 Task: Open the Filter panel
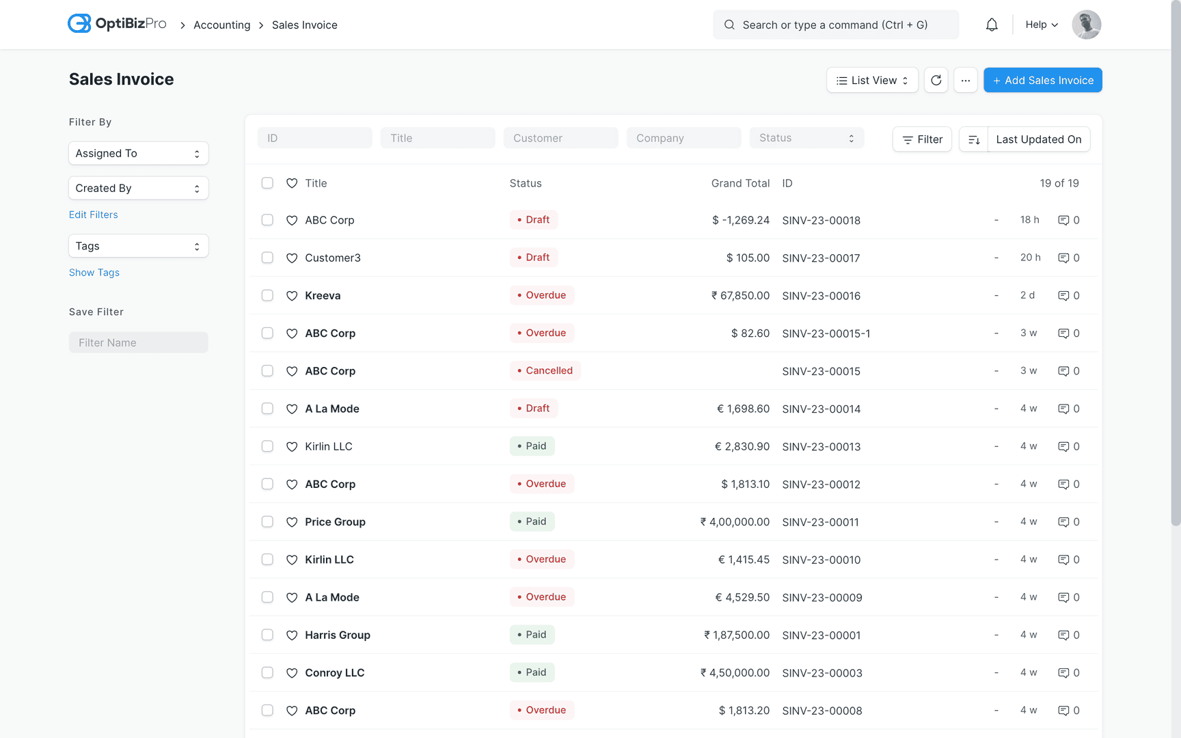coord(921,139)
